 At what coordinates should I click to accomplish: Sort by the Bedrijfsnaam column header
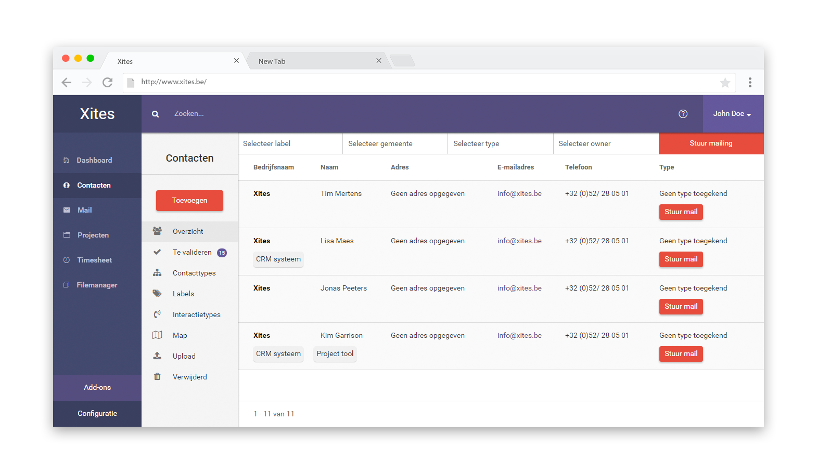pos(274,167)
